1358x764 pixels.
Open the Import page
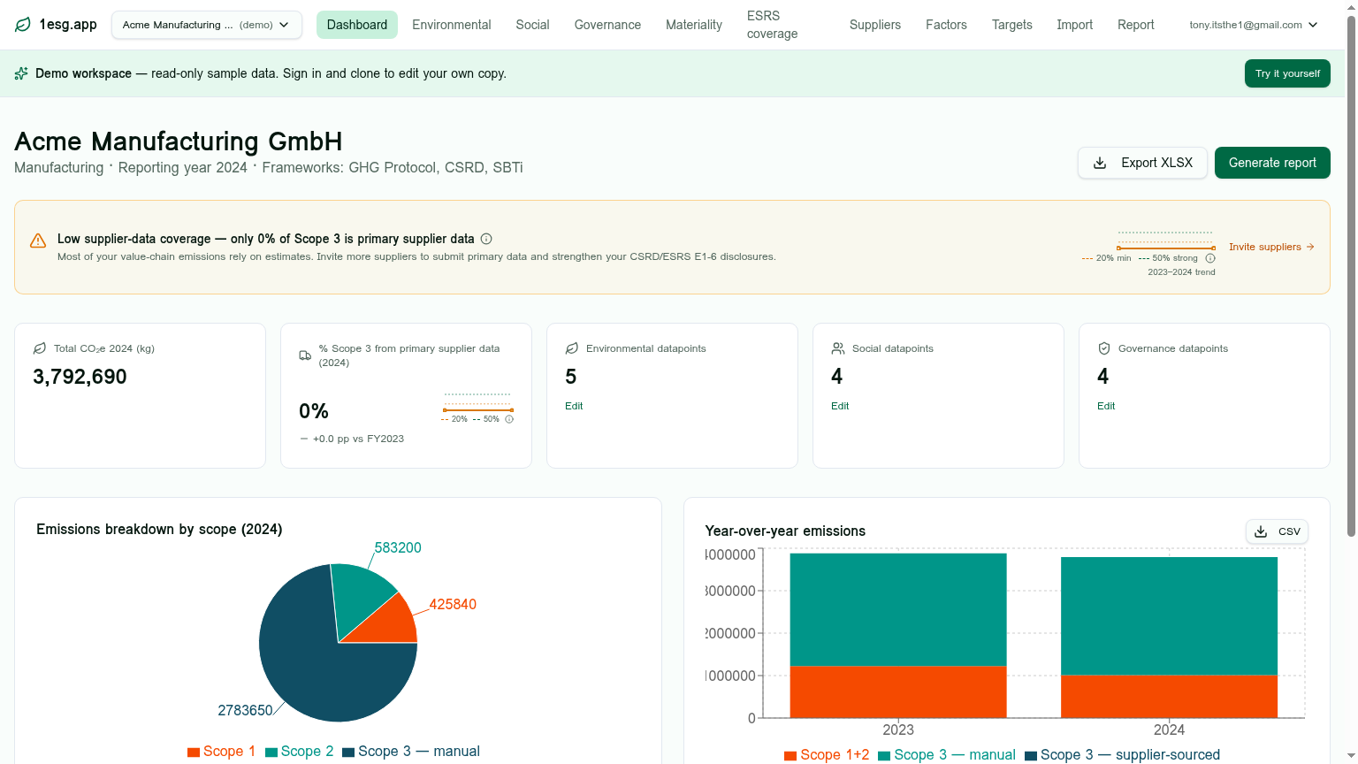[x=1075, y=25]
